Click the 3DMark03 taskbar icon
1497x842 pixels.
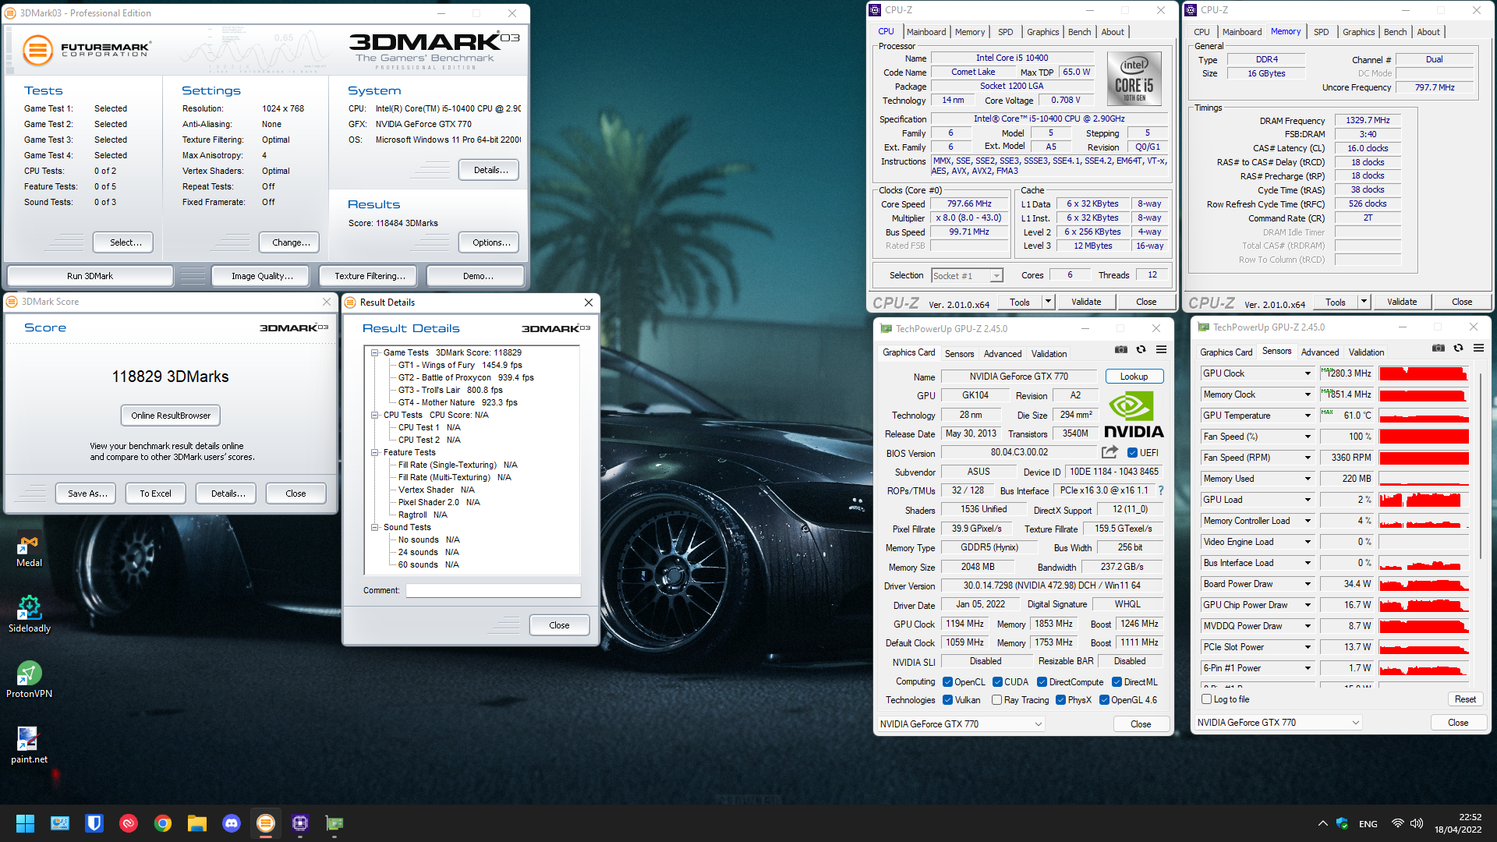pos(266,823)
